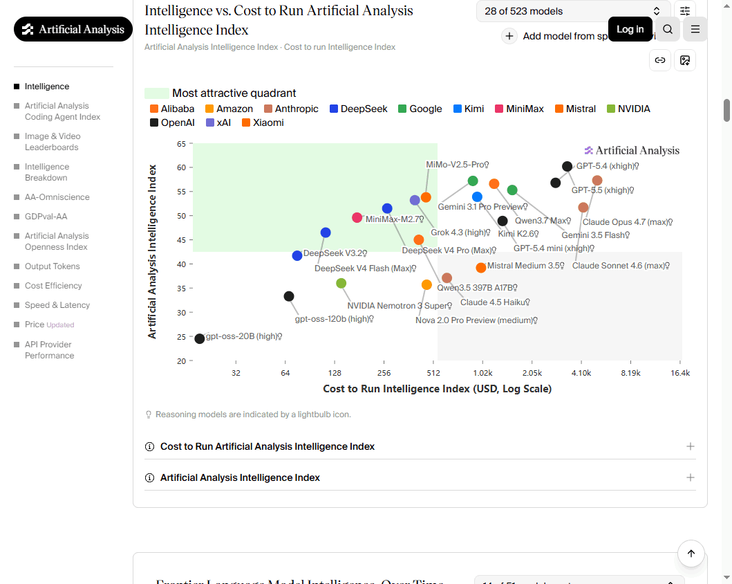732x584 pixels.
Task: Select the Kimi K2.6 blue data point
Action: tap(477, 197)
